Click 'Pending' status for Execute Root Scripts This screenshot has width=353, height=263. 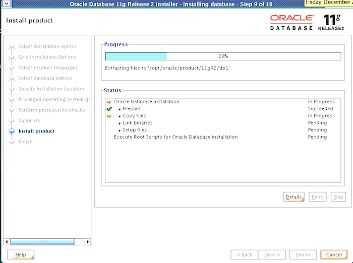tap(317, 137)
